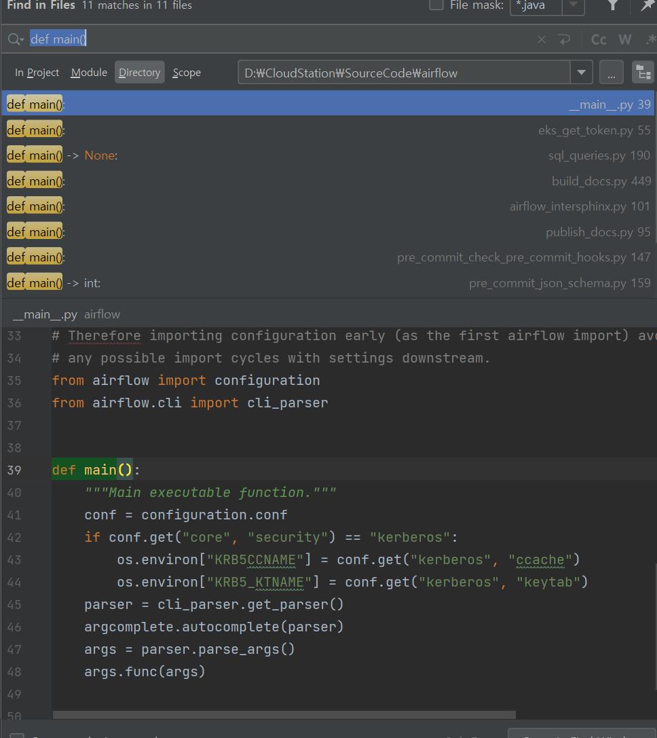Enable the File mask checkbox
The width and height of the screenshot is (657, 738).
pos(436,5)
